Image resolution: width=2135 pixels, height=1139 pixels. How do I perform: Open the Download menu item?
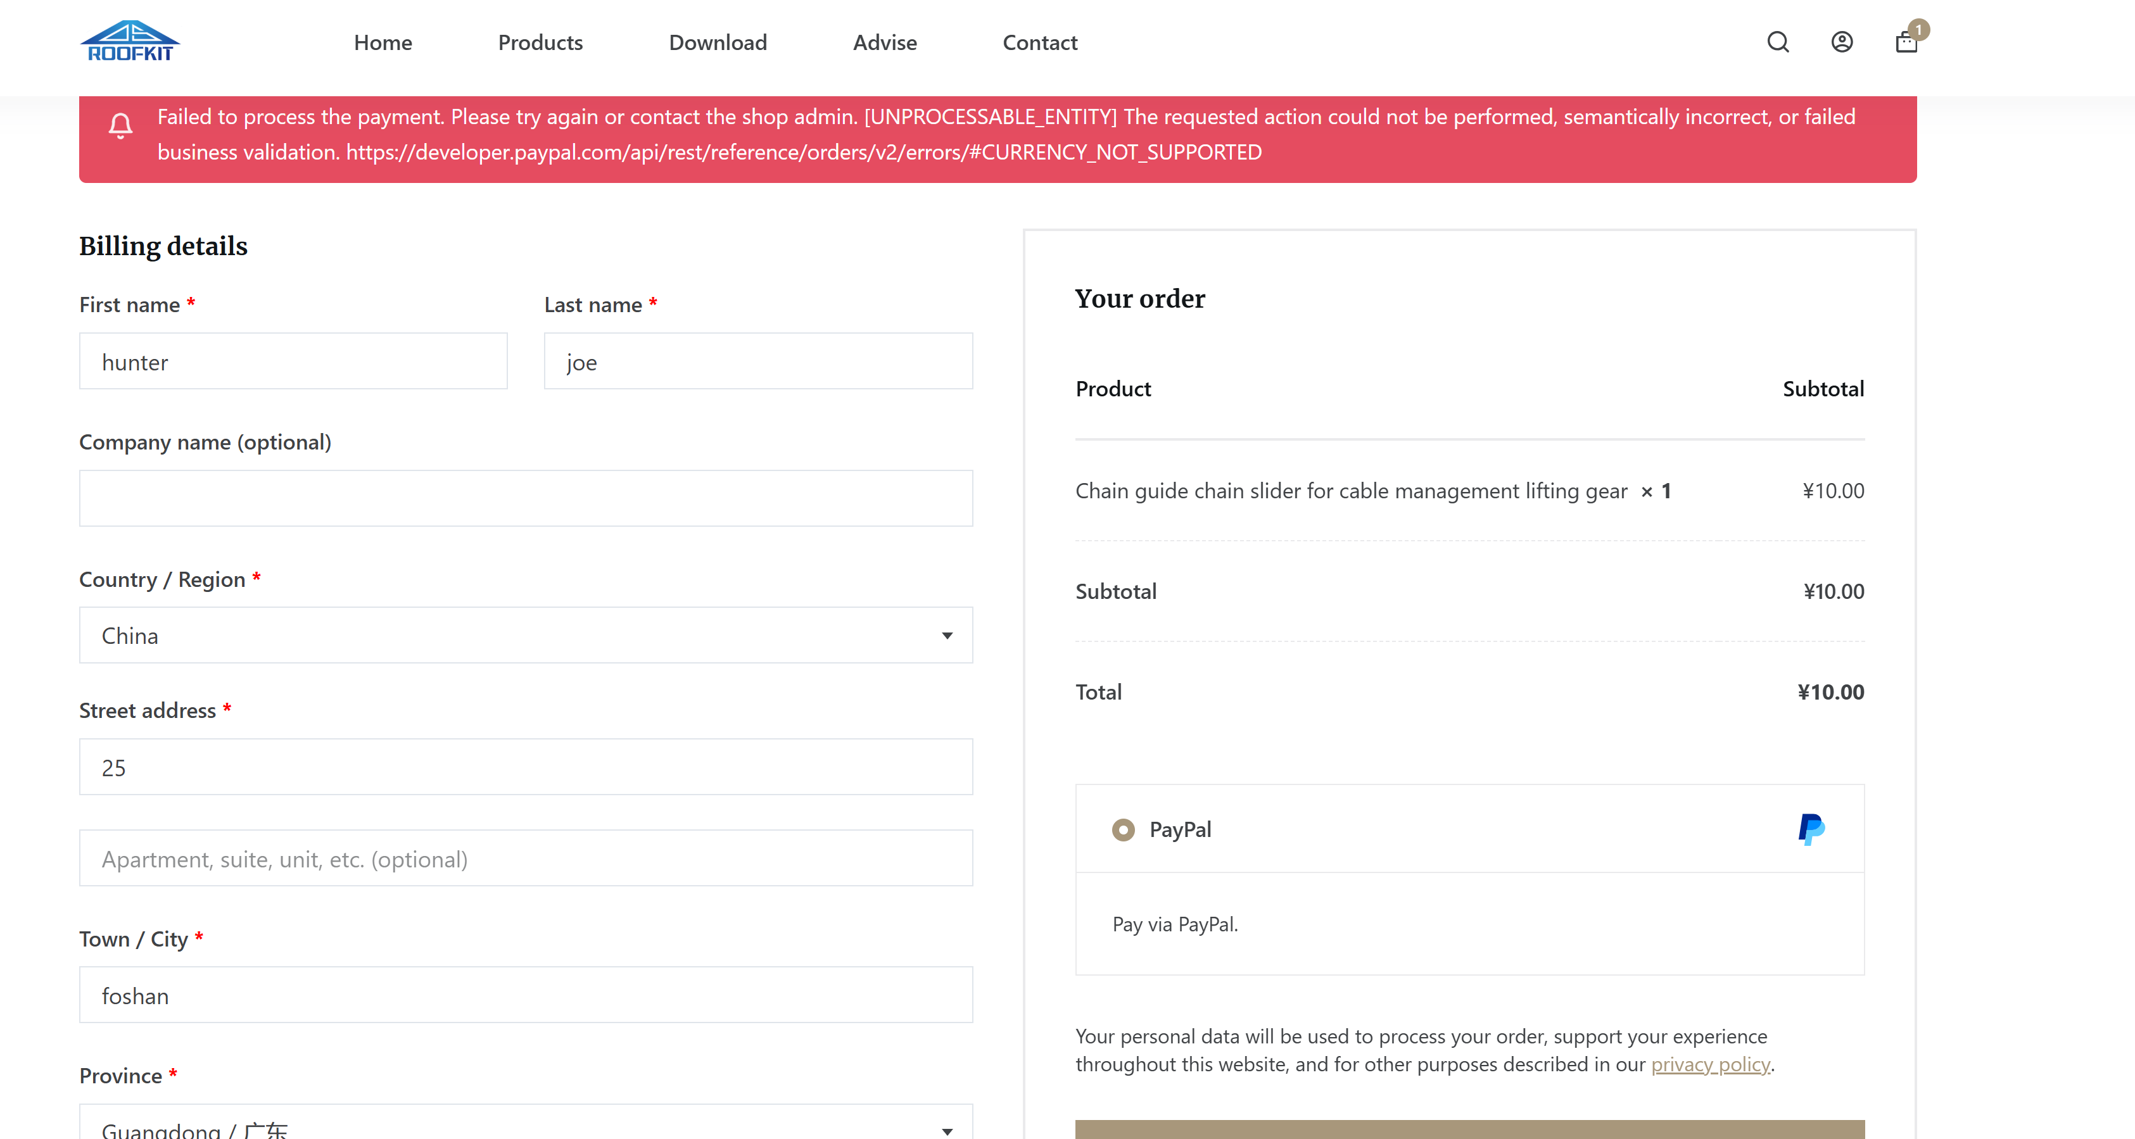[x=718, y=42]
